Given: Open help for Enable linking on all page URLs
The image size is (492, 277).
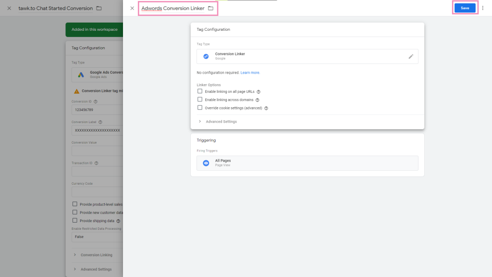Looking at the screenshot, I should [x=258, y=92].
